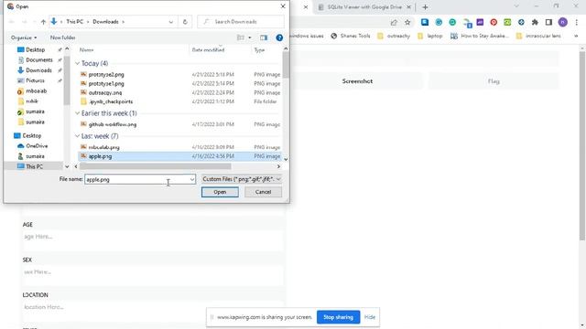Screen dimensions: 586x329
Task: Sort by Type column header
Action: click(x=259, y=50)
